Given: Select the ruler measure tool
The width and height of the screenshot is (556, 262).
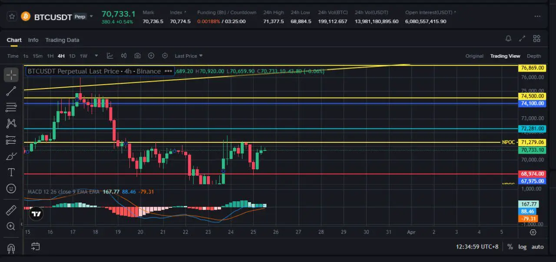Looking at the screenshot, I should tap(11, 210).
